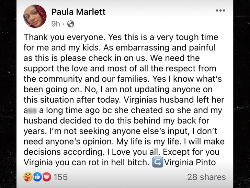The image size is (250, 188).
Task: Click the globe public audience icon
Action: [x=71, y=24]
